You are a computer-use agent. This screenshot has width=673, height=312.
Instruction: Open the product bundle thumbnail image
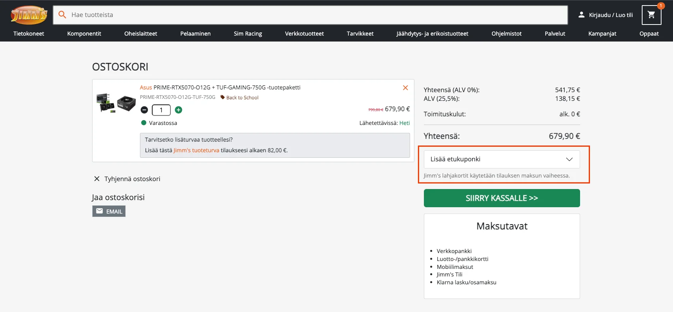[116, 103]
